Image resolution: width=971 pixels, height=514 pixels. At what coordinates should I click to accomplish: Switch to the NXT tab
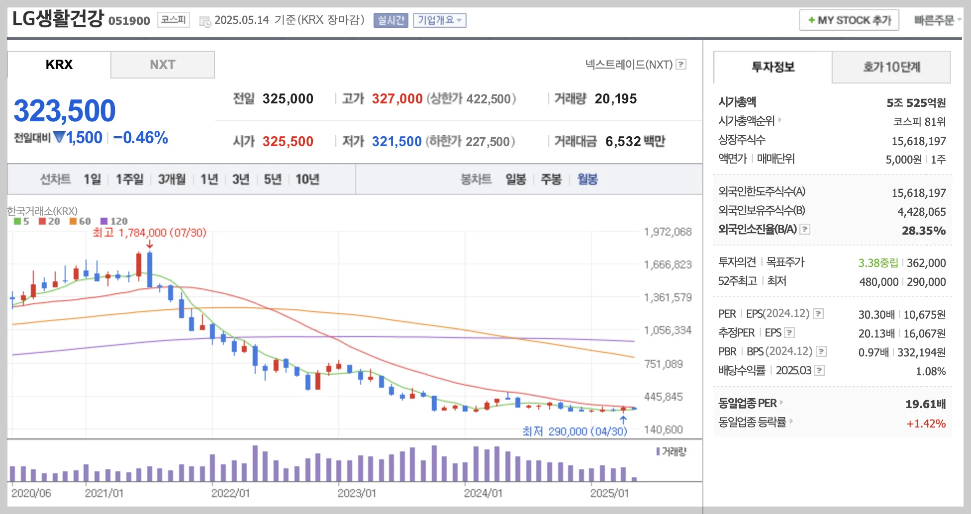(x=163, y=65)
